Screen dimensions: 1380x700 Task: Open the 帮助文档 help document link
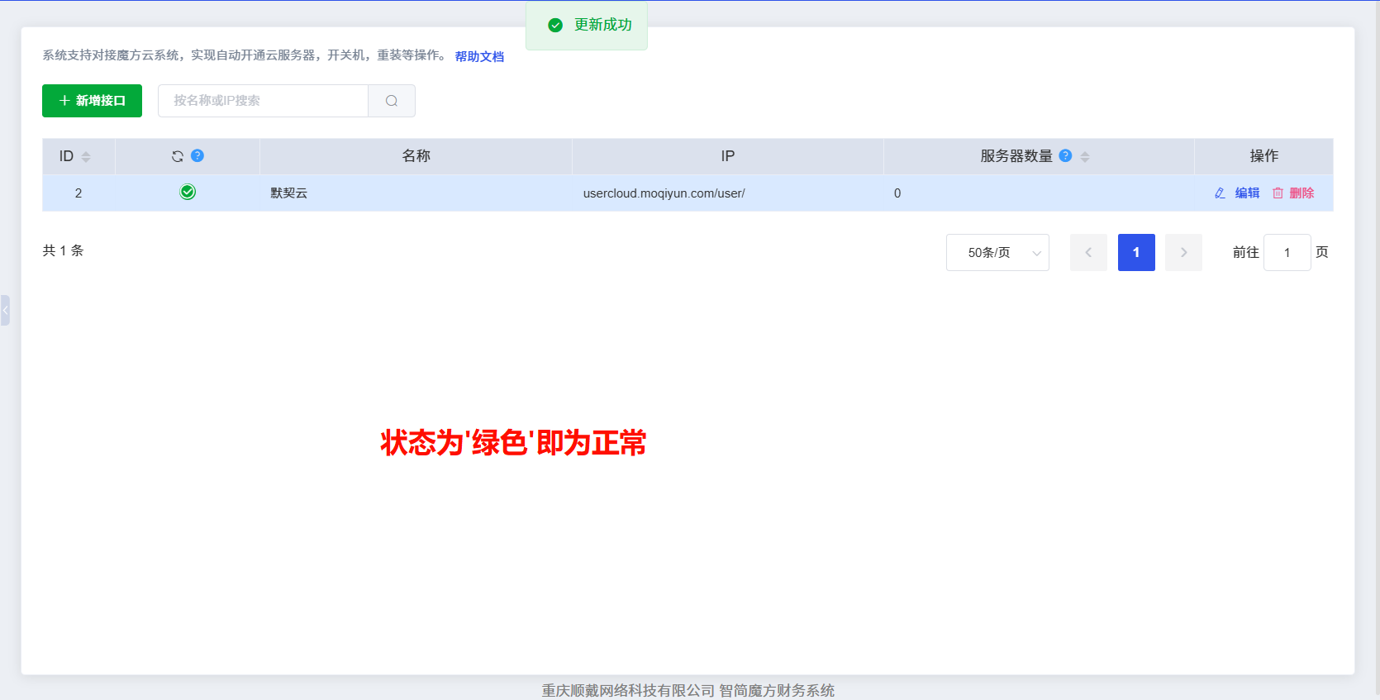coord(479,56)
